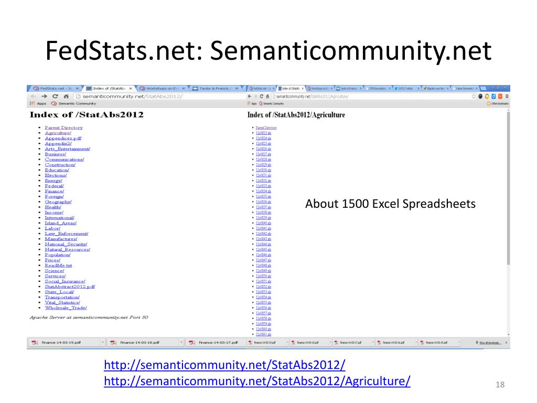Open the Social_Insurance/ folder link

tap(65, 281)
